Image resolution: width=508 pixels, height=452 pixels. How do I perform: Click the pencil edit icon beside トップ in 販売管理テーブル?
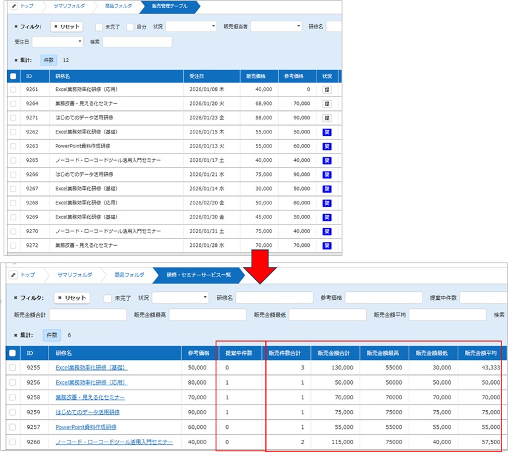click(x=14, y=7)
